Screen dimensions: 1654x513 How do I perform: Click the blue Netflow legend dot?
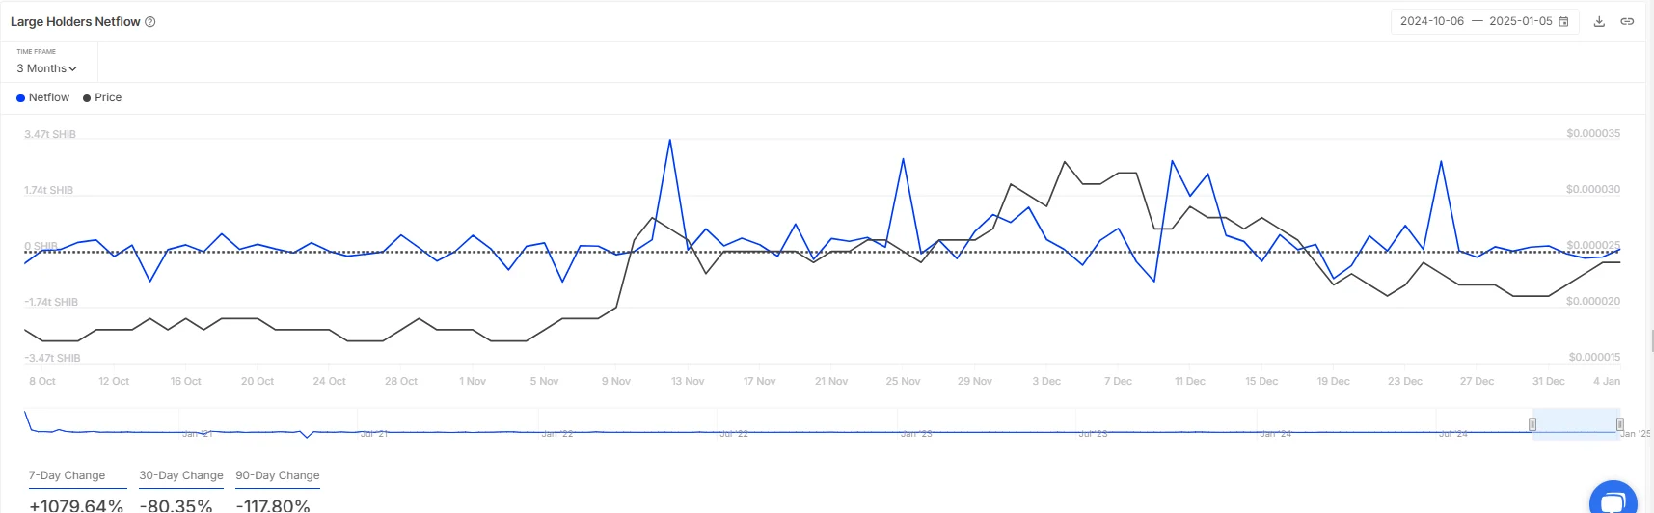(20, 98)
